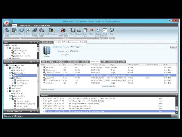Open the Physical Disks tab
The image size is (182, 137).
click(x=61, y=62)
